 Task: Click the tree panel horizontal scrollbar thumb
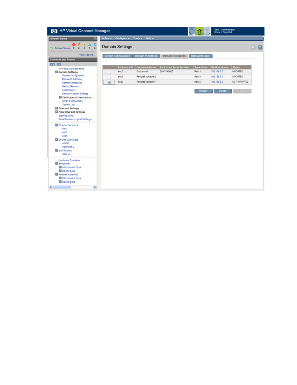coord(62,187)
